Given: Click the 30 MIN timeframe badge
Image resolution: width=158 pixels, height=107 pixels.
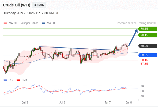Looking at the screenshot, I should 39,5.
